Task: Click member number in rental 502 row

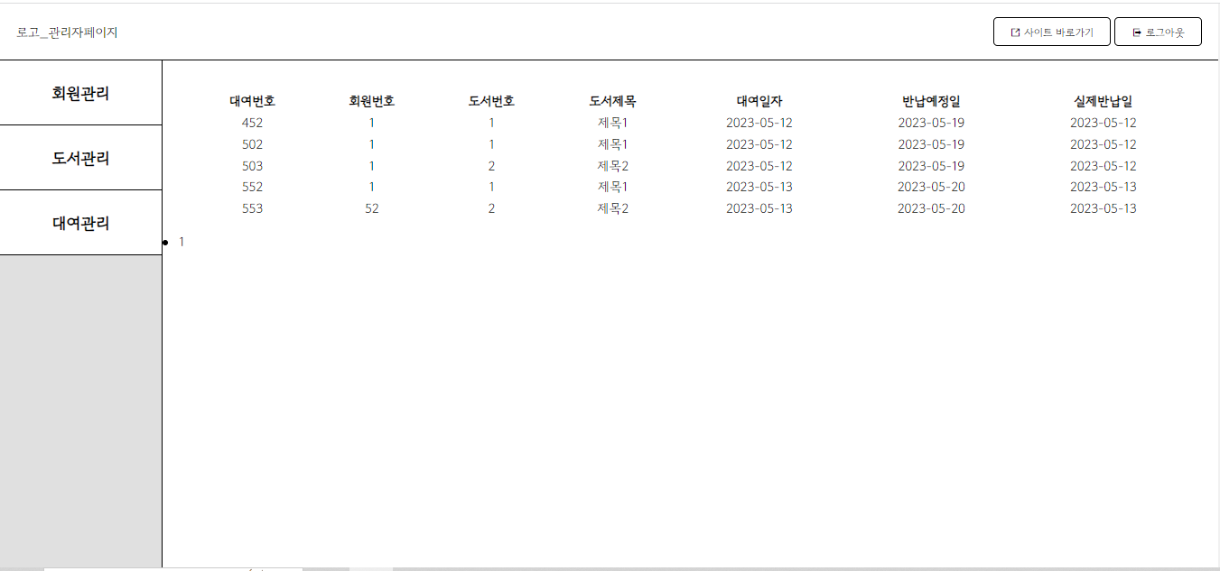Action: point(371,144)
